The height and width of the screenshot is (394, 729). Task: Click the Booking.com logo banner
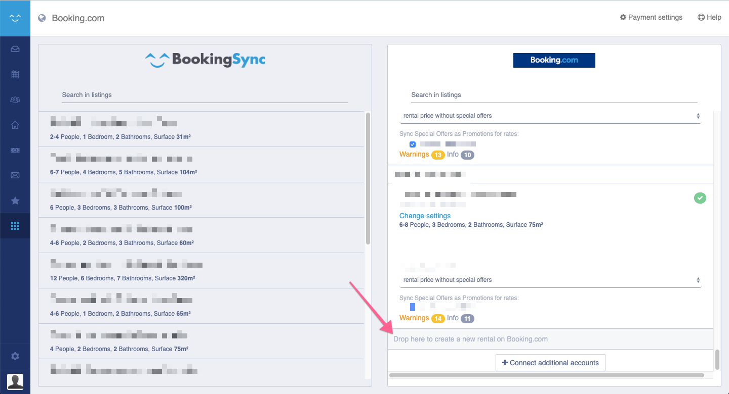point(554,60)
